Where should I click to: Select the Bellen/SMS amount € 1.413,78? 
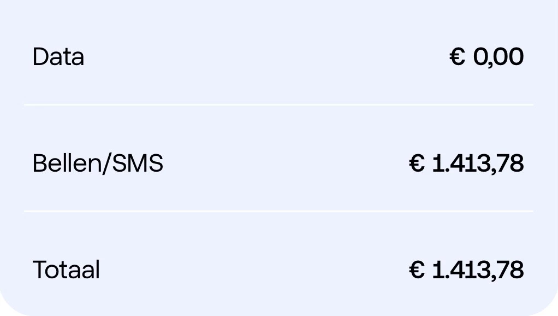pos(466,163)
